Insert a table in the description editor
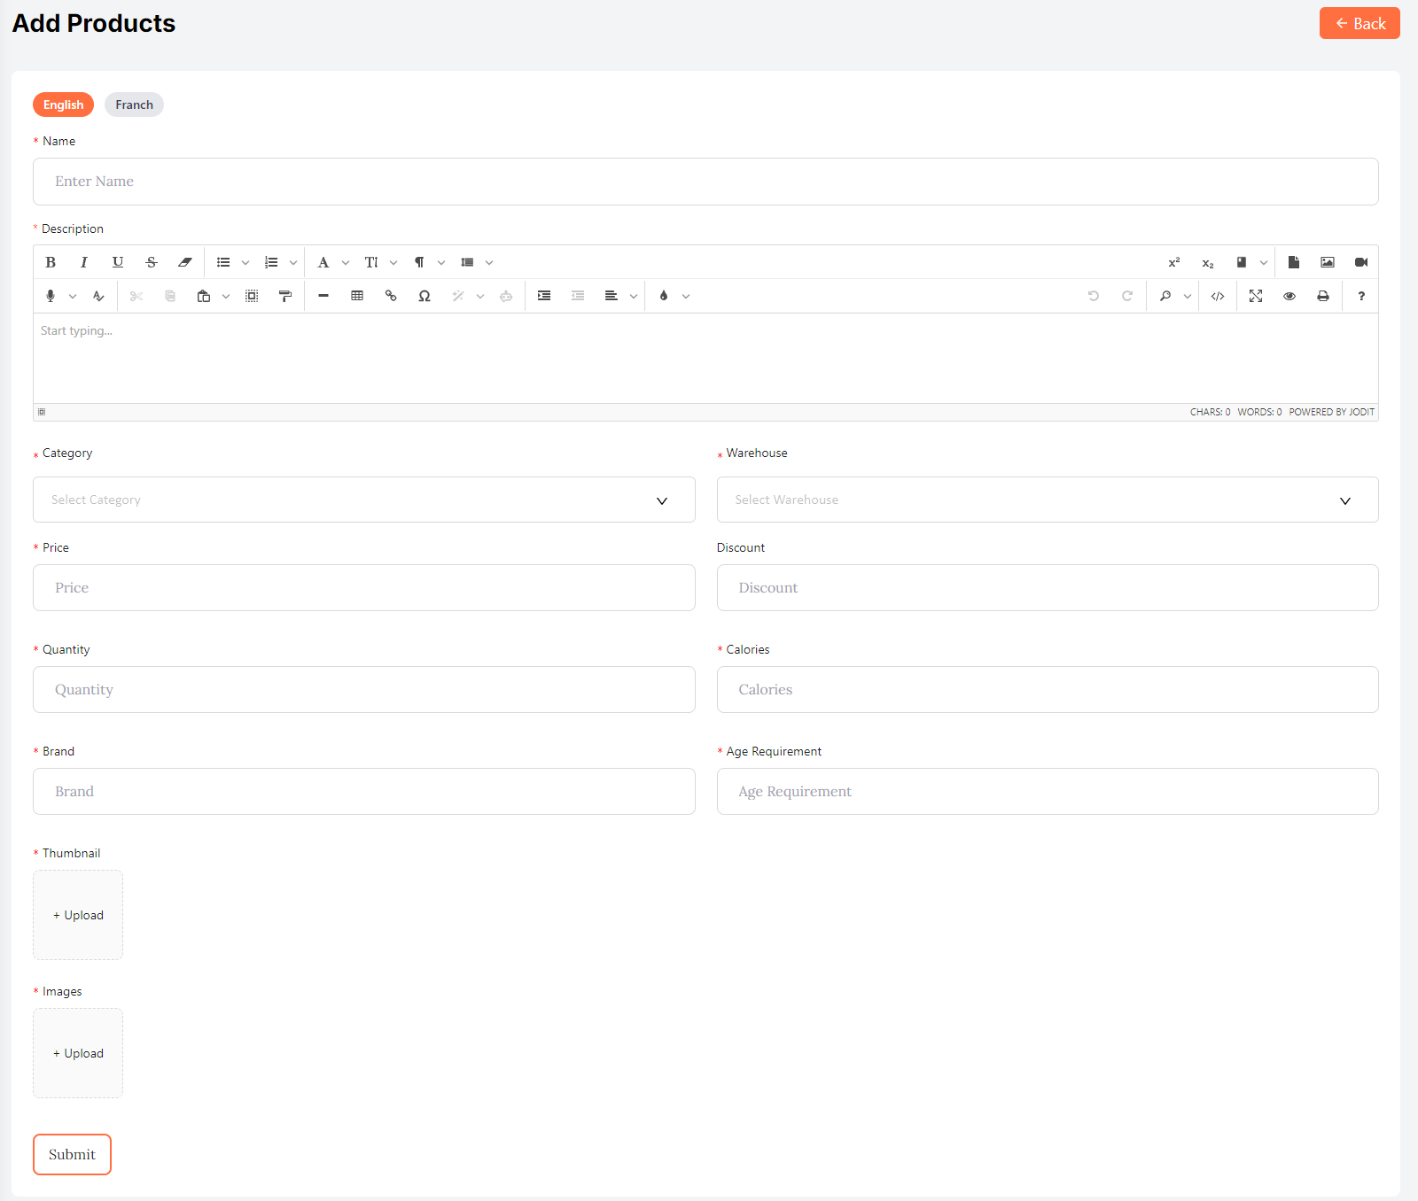The height and width of the screenshot is (1201, 1418). [357, 296]
